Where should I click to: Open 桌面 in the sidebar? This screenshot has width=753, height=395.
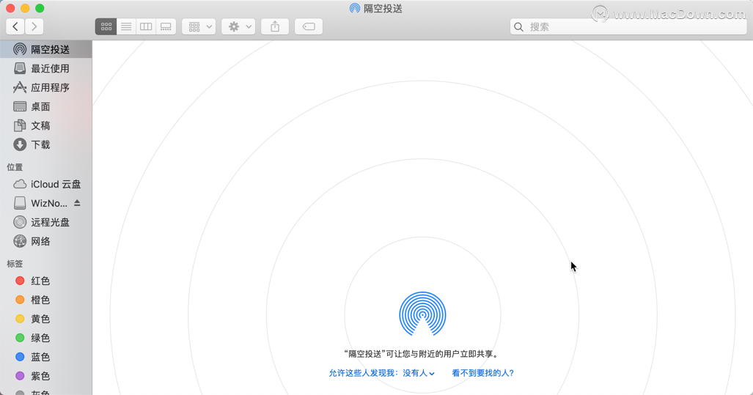tap(46, 106)
